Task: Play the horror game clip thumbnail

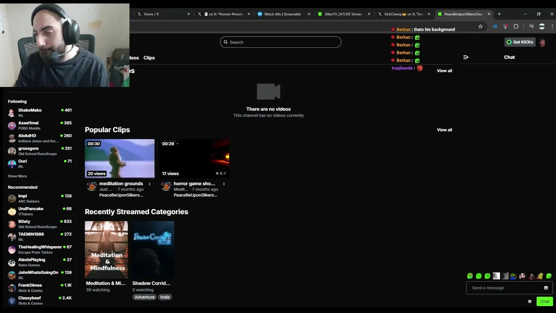Action: coord(194,159)
